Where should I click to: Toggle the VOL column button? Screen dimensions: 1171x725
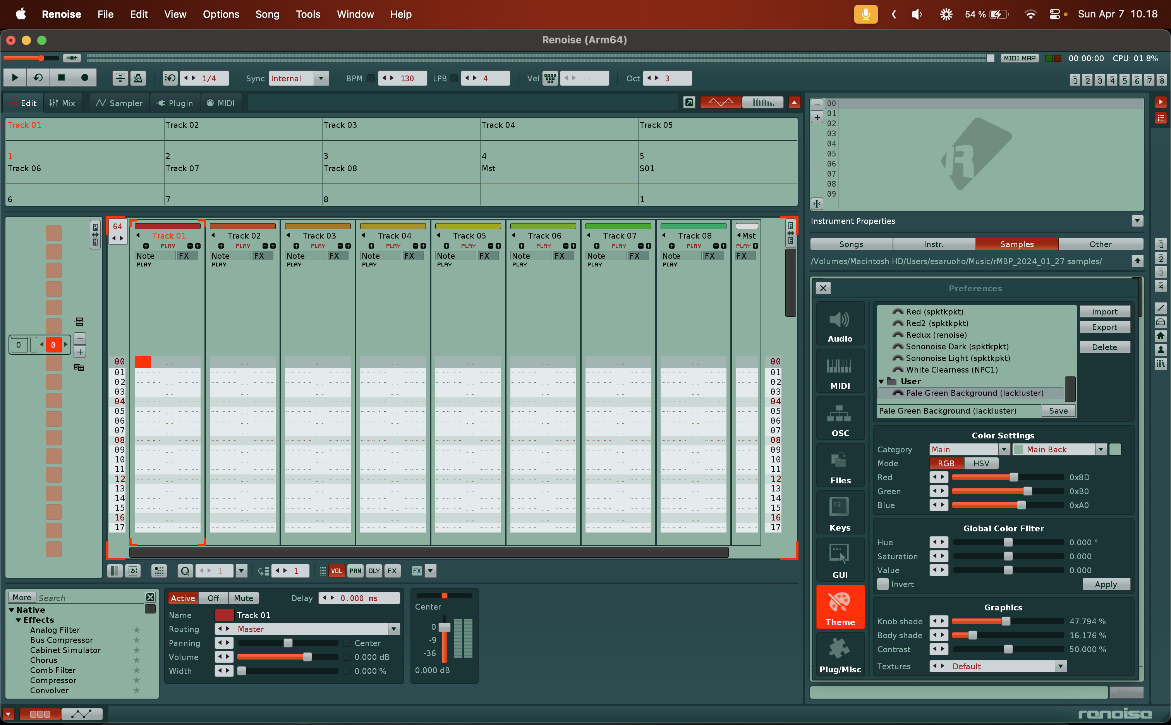point(337,570)
